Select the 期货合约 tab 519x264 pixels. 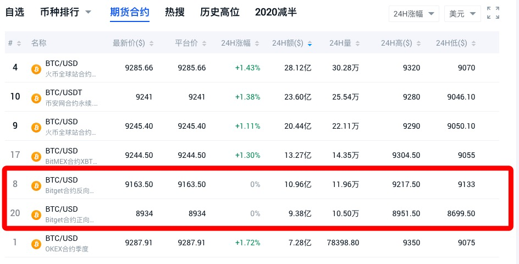[x=129, y=13]
